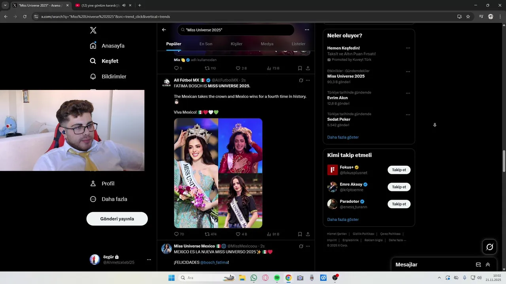
Task: Open Bildirimler in the sidebar
Action: point(108,77)
